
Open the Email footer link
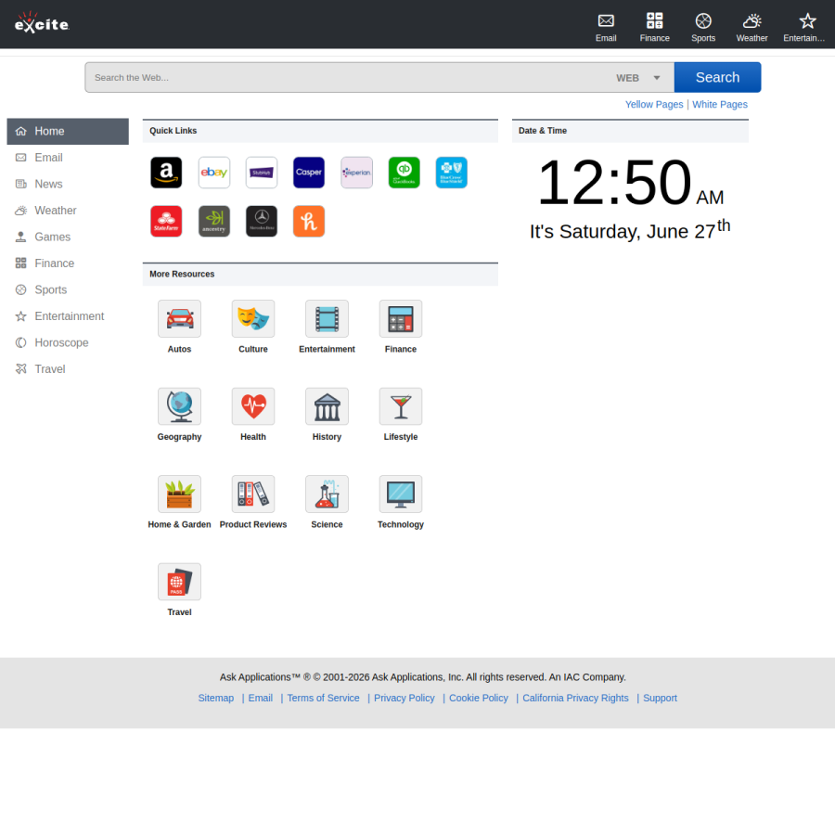click(261, 698)
